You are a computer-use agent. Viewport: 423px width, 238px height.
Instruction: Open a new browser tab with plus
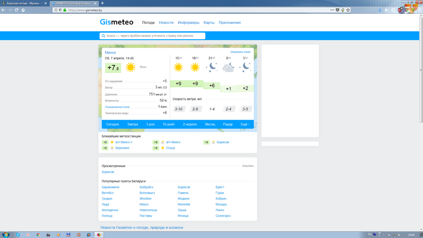click(103, 3)
